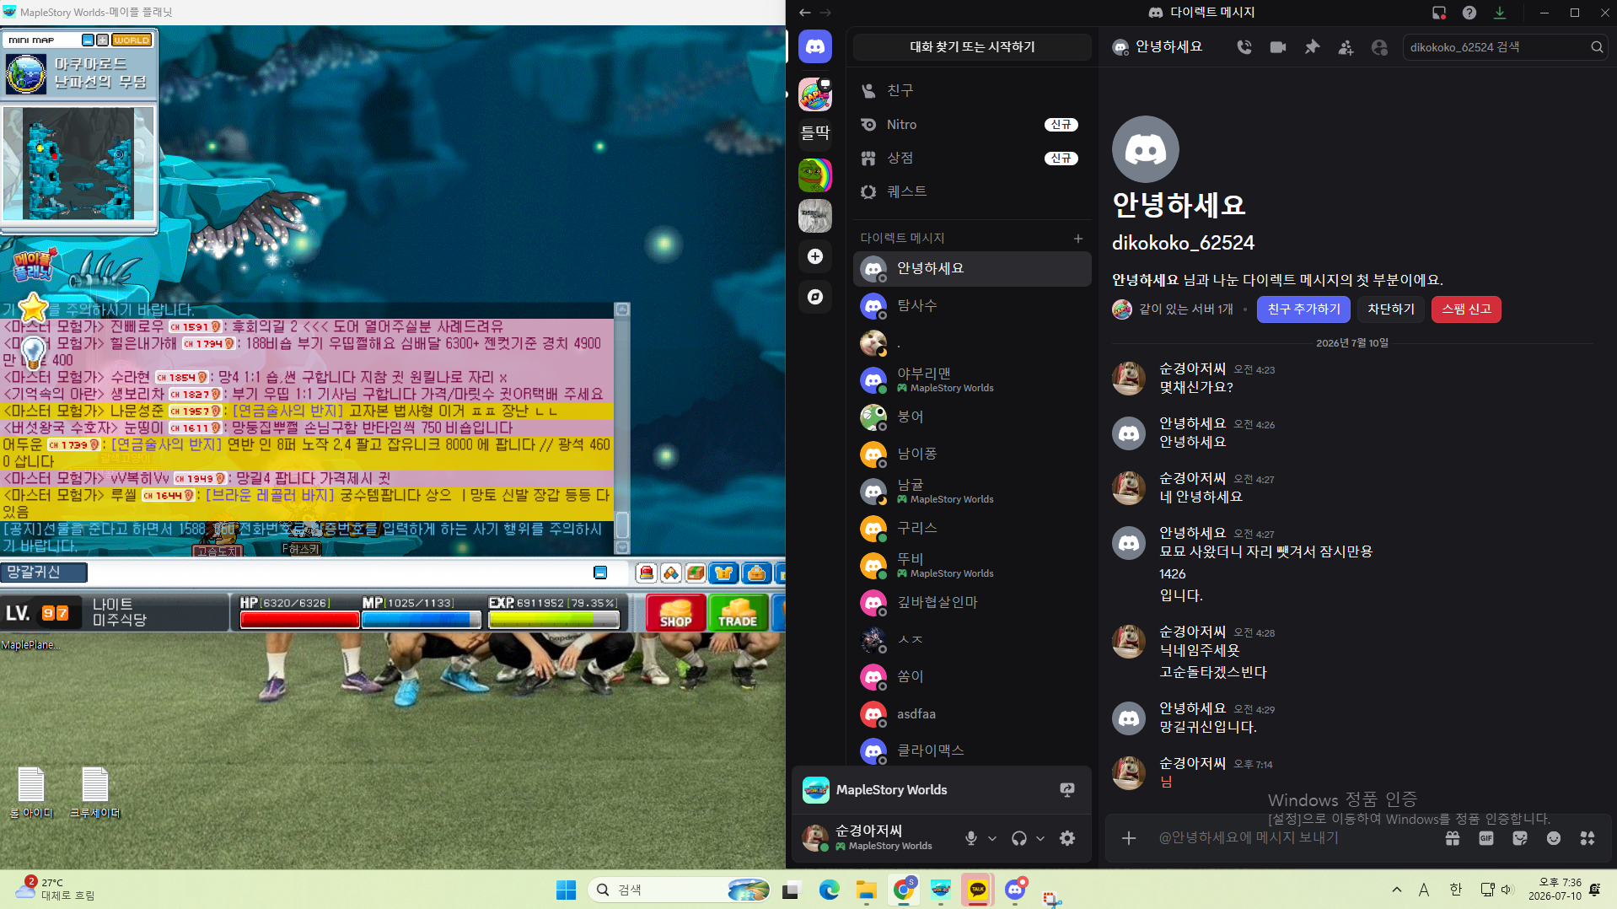Viewport: 1617px width, 909px height.
Task: Click the add a server plus icon
Action: (x=814, y=256)
